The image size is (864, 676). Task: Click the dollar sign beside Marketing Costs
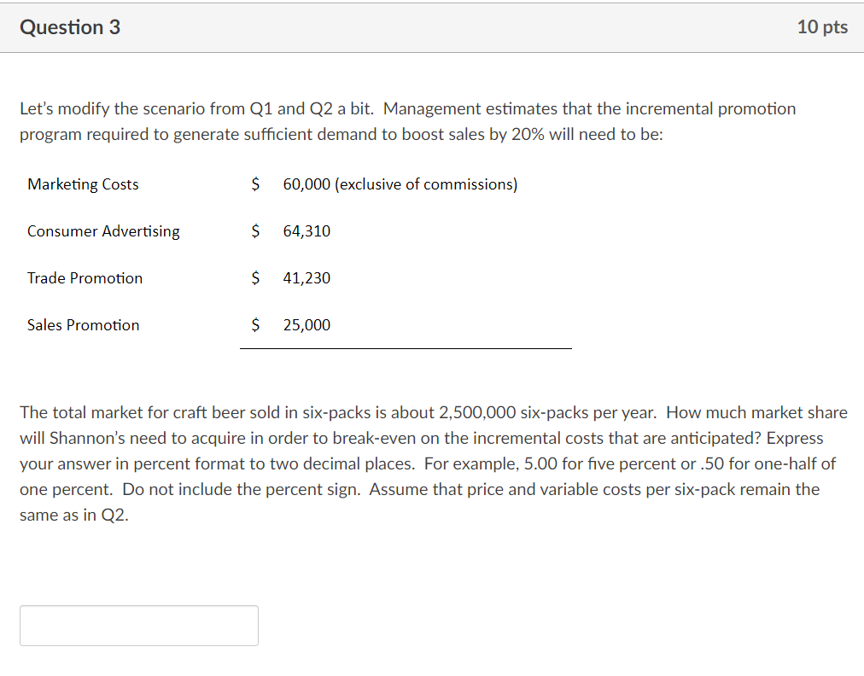point(254,184)
